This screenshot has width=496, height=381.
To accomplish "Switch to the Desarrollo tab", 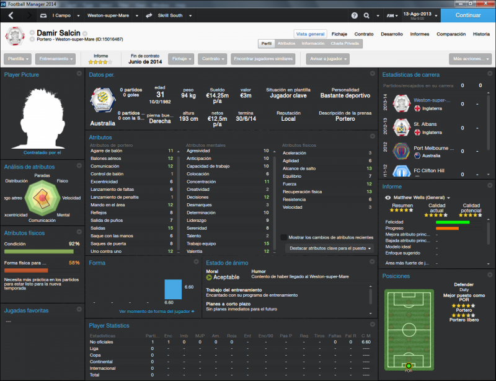I will [392, 34].
